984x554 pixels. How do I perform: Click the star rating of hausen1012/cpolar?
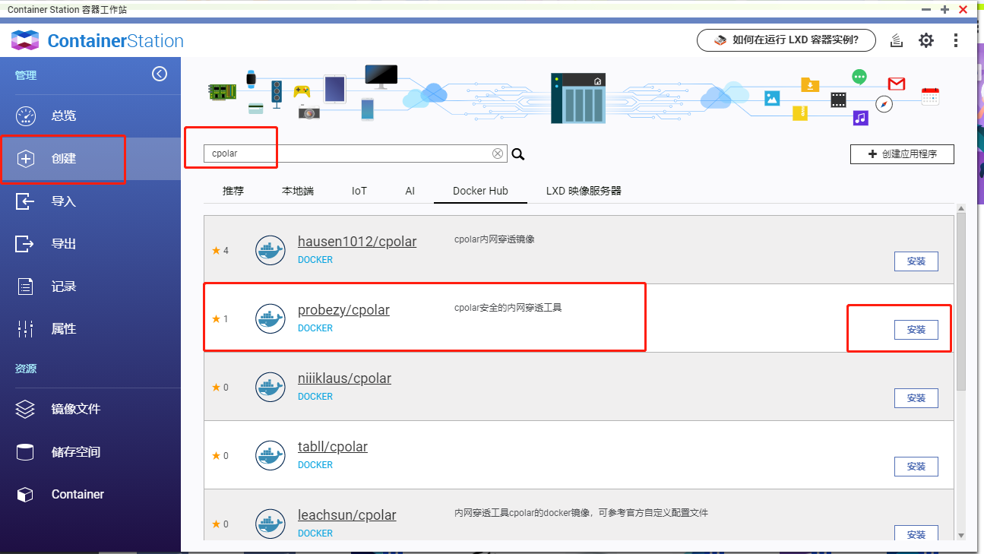[x=220, y=251]
